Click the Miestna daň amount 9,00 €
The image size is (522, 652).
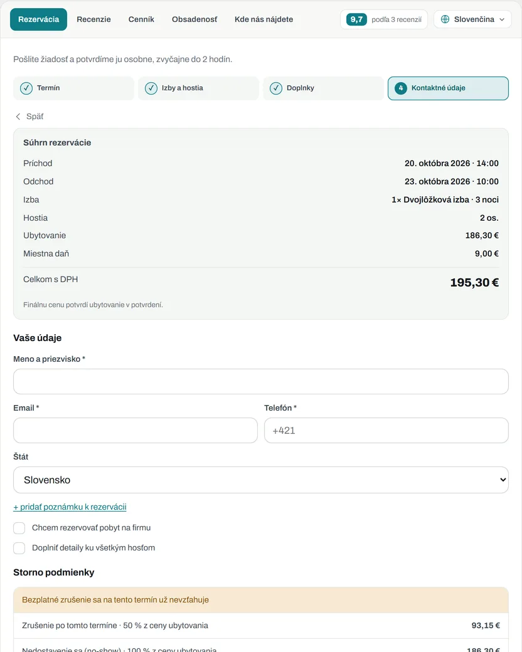(x=487, y=254)
